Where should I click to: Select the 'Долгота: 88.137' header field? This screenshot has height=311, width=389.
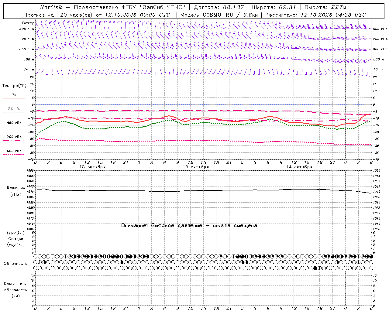point(219,7)
